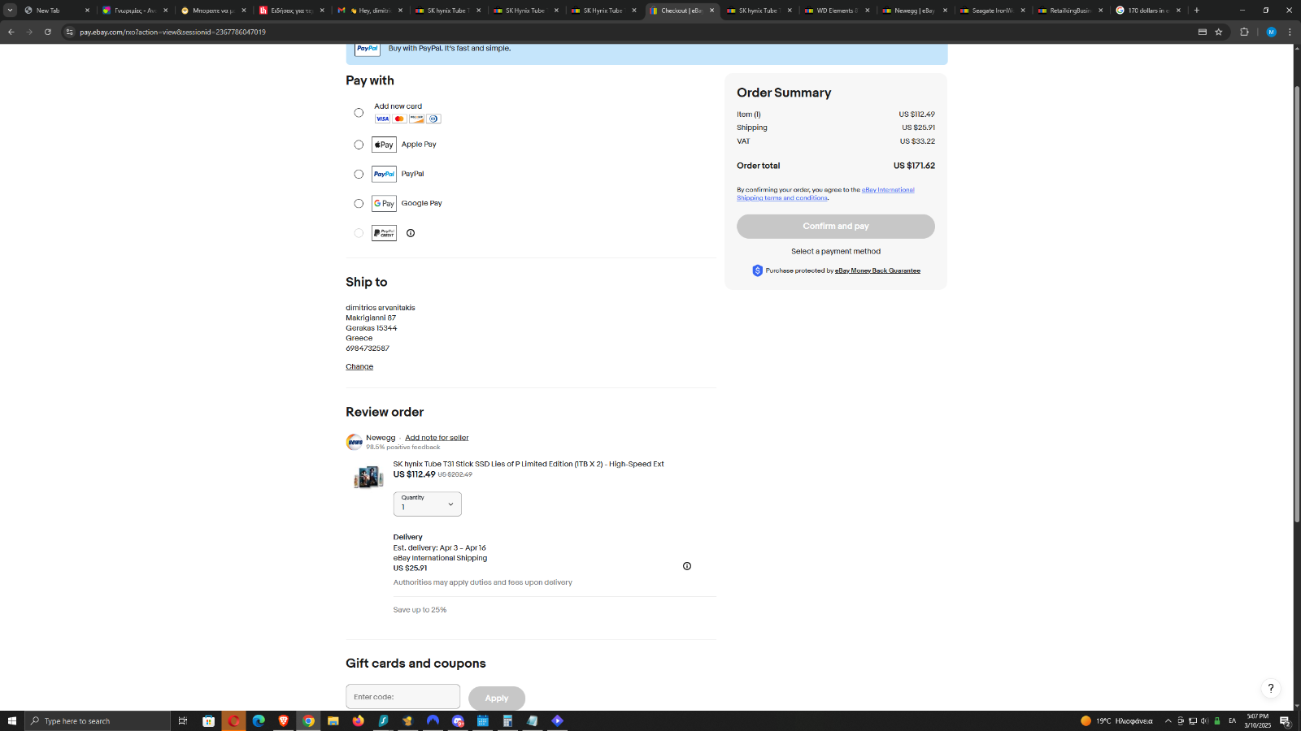Click Apply coupon button
The width and height of the screenshot is (1301, 731).
click(497, 699)
